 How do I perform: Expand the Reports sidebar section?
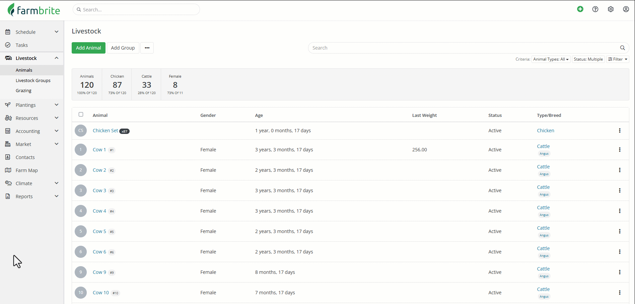(32, 196)
